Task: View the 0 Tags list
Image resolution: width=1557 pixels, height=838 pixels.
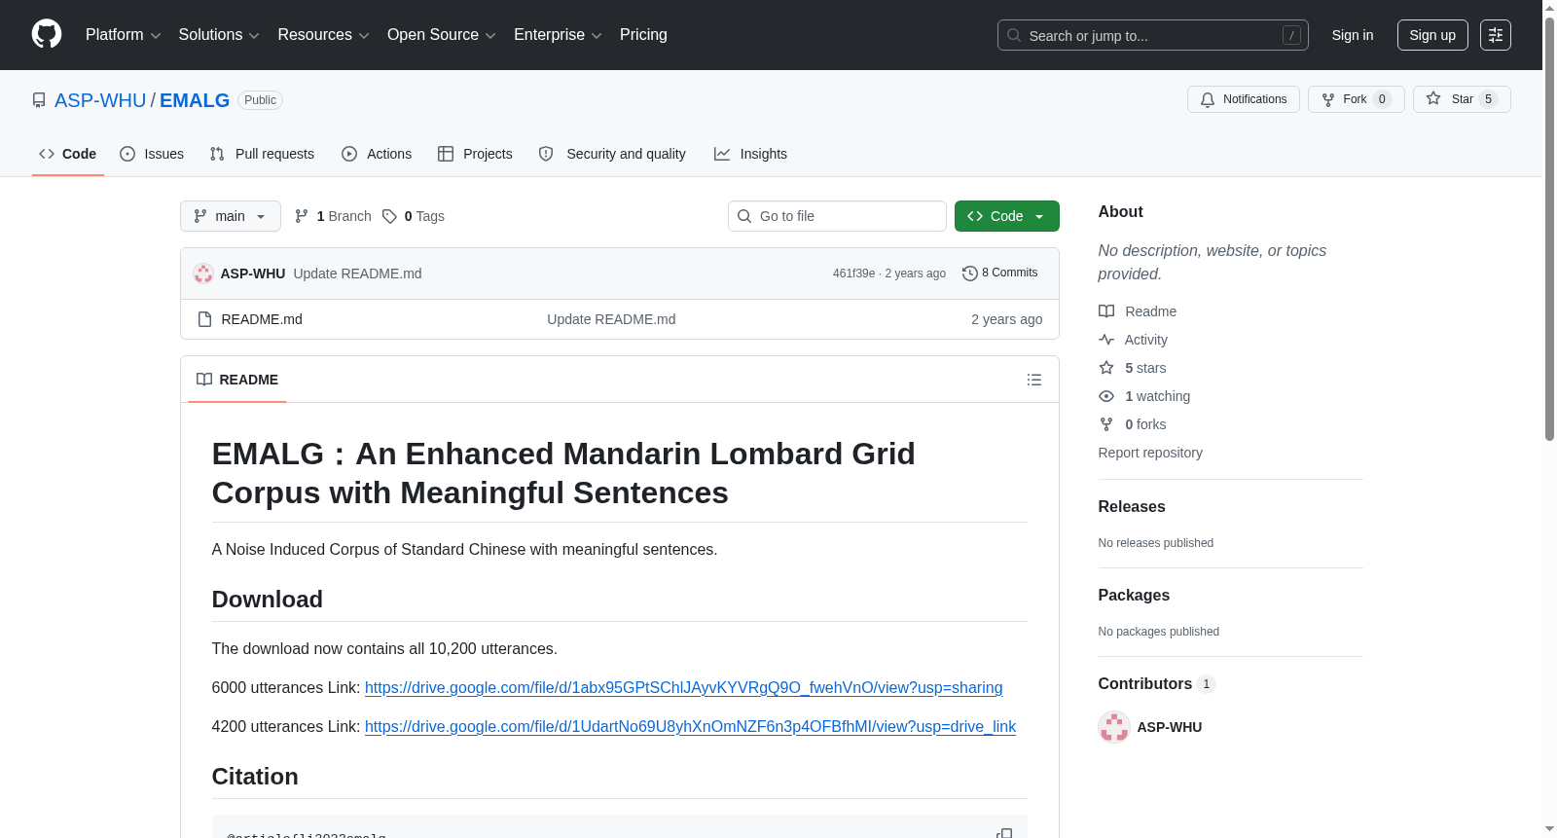Action: pyautogui.click(x=414, y=216)
